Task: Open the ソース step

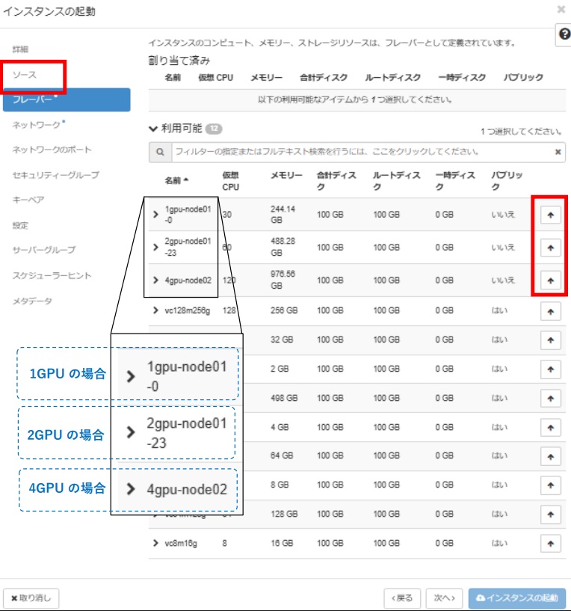Action: coord(24,75)
